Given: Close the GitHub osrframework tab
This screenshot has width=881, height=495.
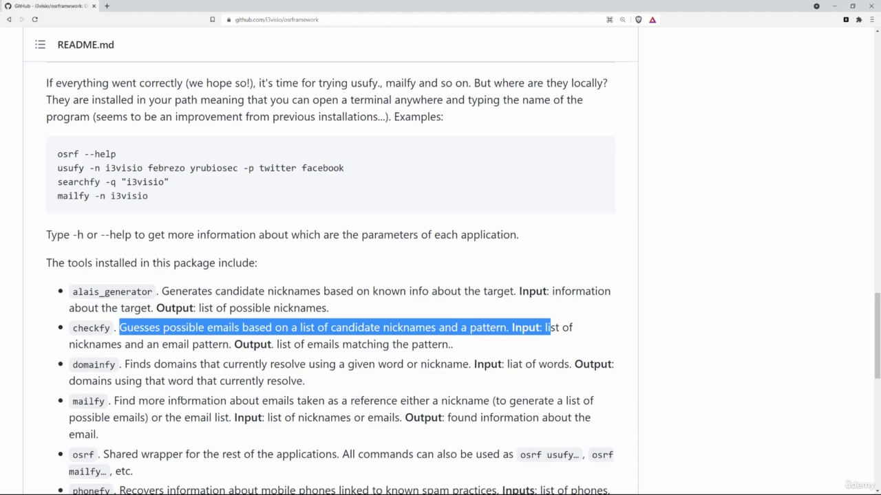Looking at the screenshot, I should pyautogui.click(x=94, y=6).
